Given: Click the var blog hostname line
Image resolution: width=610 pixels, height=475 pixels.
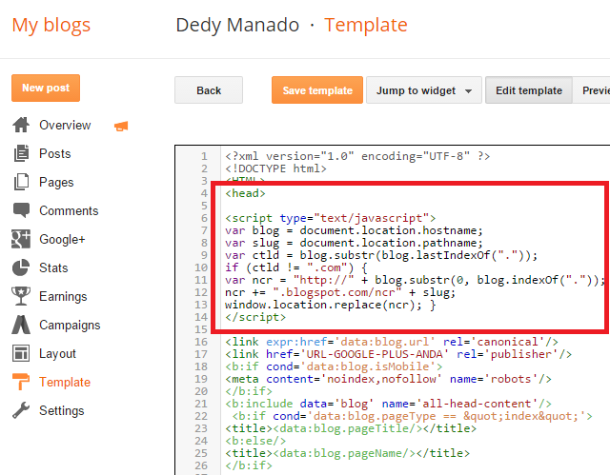Looking at the screenshot, I should [354, 230].
